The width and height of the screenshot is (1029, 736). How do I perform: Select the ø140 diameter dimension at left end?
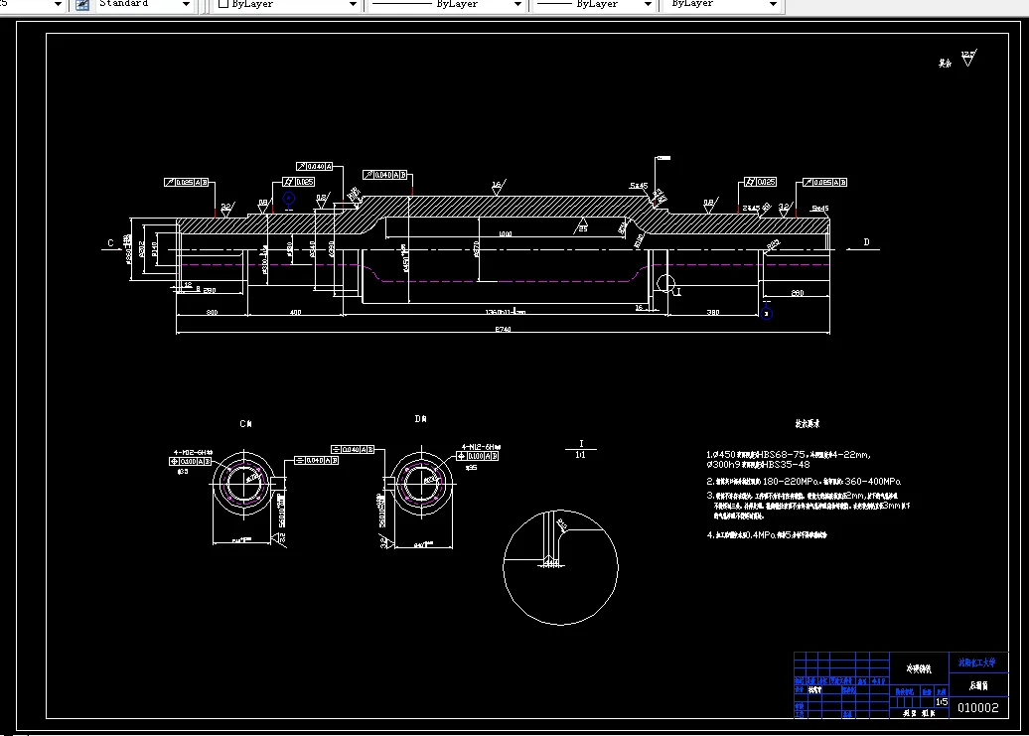[x=154, y=249]
